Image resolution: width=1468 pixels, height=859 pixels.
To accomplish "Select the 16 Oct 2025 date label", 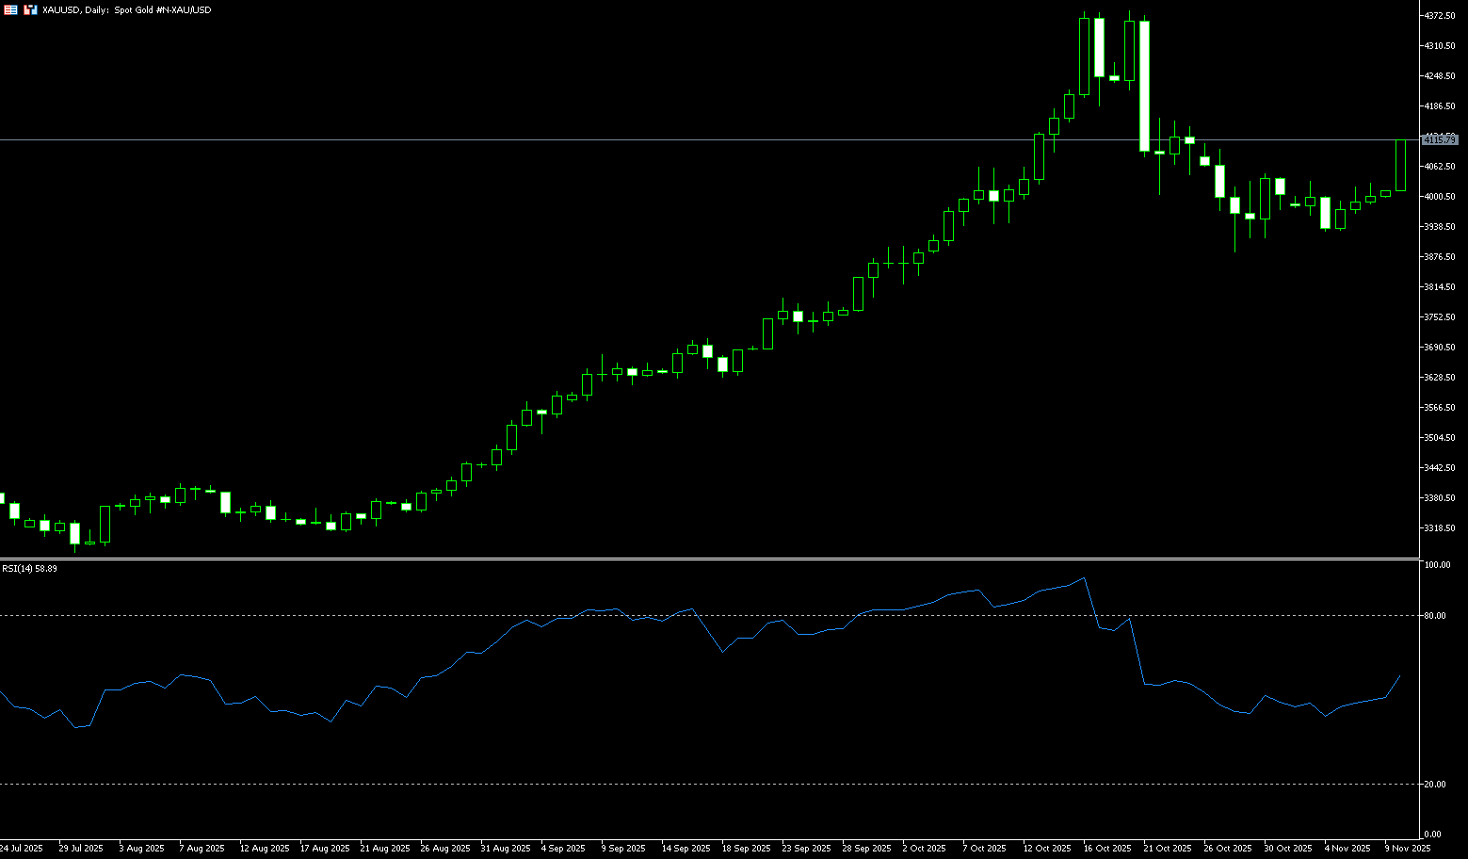I will point(1106,849).
